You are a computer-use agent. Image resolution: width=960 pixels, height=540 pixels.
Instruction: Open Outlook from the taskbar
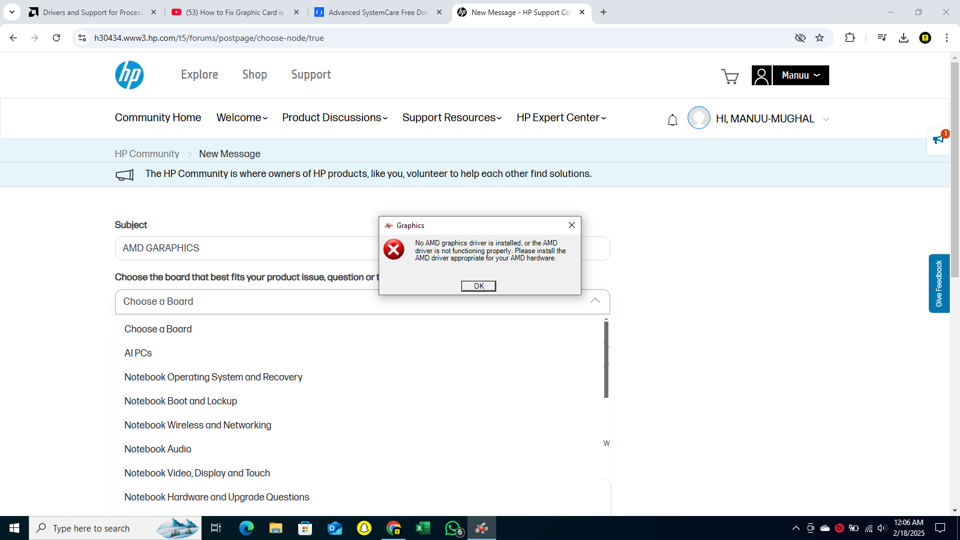(x=334, y=528)
